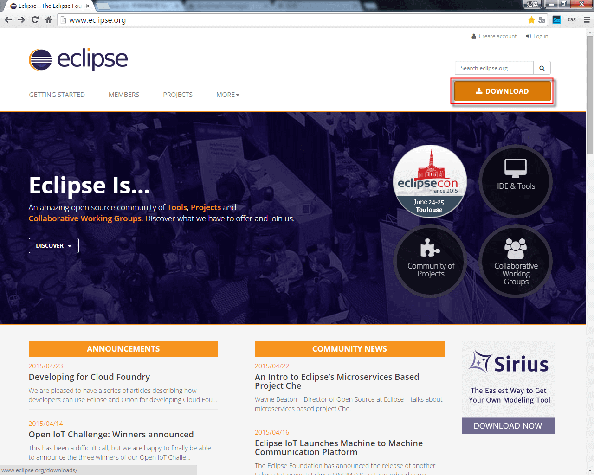Click the search magnifier icon
This screenshot has height=475, width=594.
click(x=542, y=67)
